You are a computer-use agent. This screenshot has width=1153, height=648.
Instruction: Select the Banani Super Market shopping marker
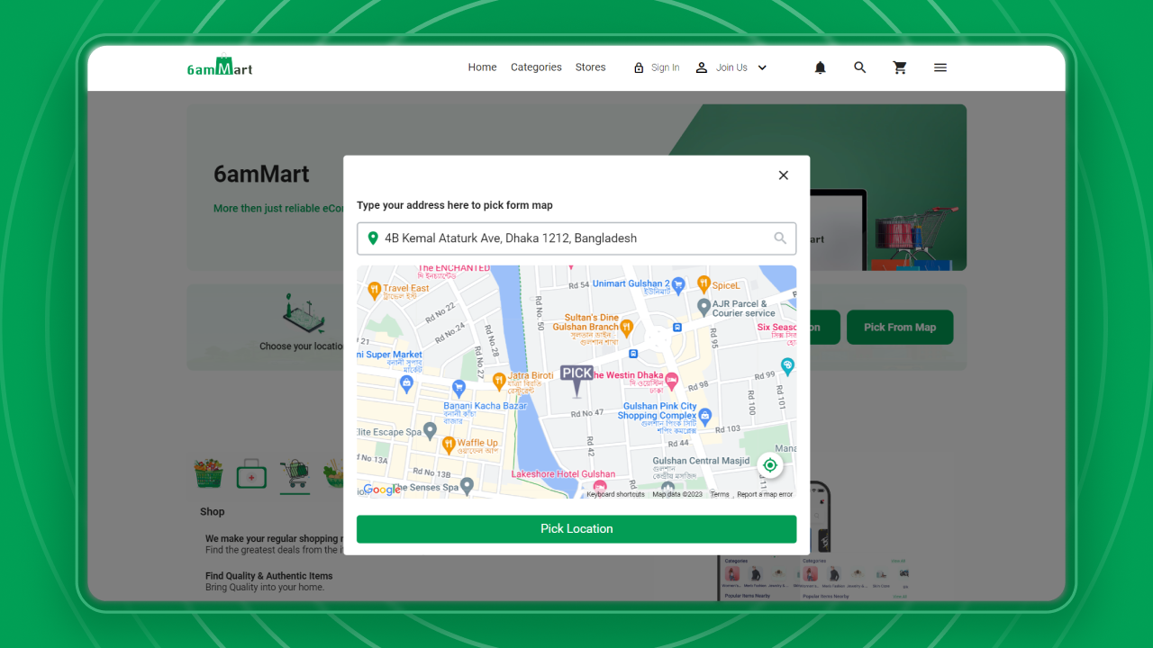click(x=406, y=383)
